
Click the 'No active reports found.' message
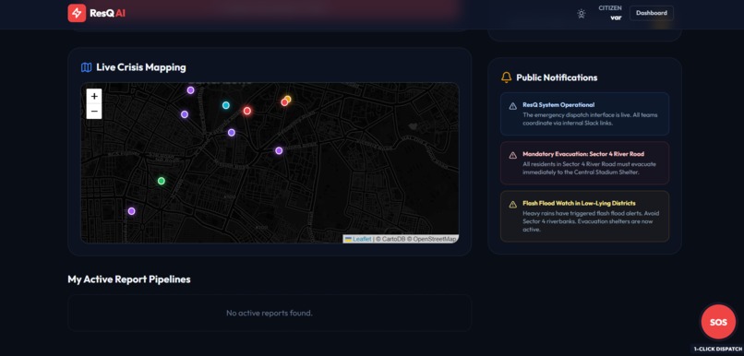click(270, 313)
